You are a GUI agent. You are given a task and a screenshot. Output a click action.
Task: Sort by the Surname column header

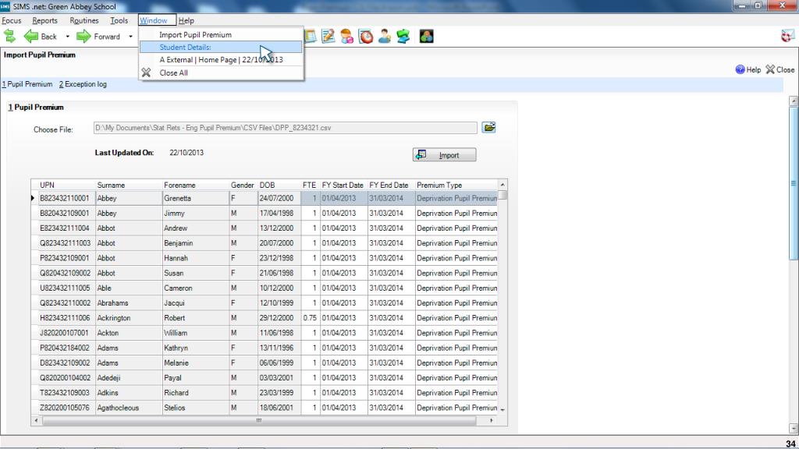tap(129, 185)
